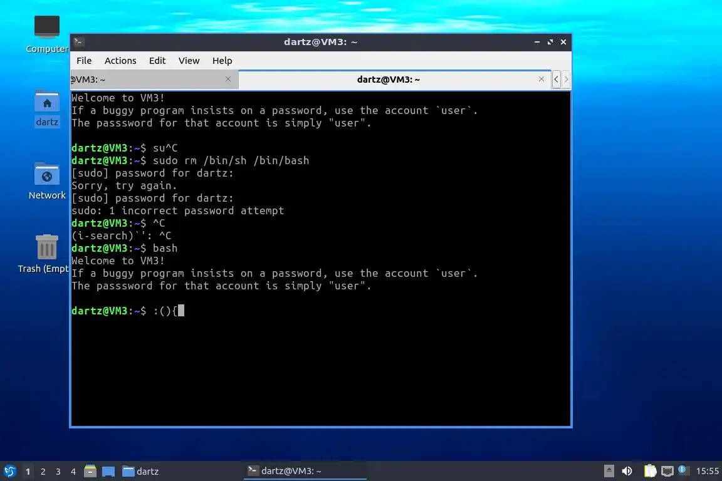Click the terminal icon in title bar
722x481 pixels.
click(x=78, y=42)
